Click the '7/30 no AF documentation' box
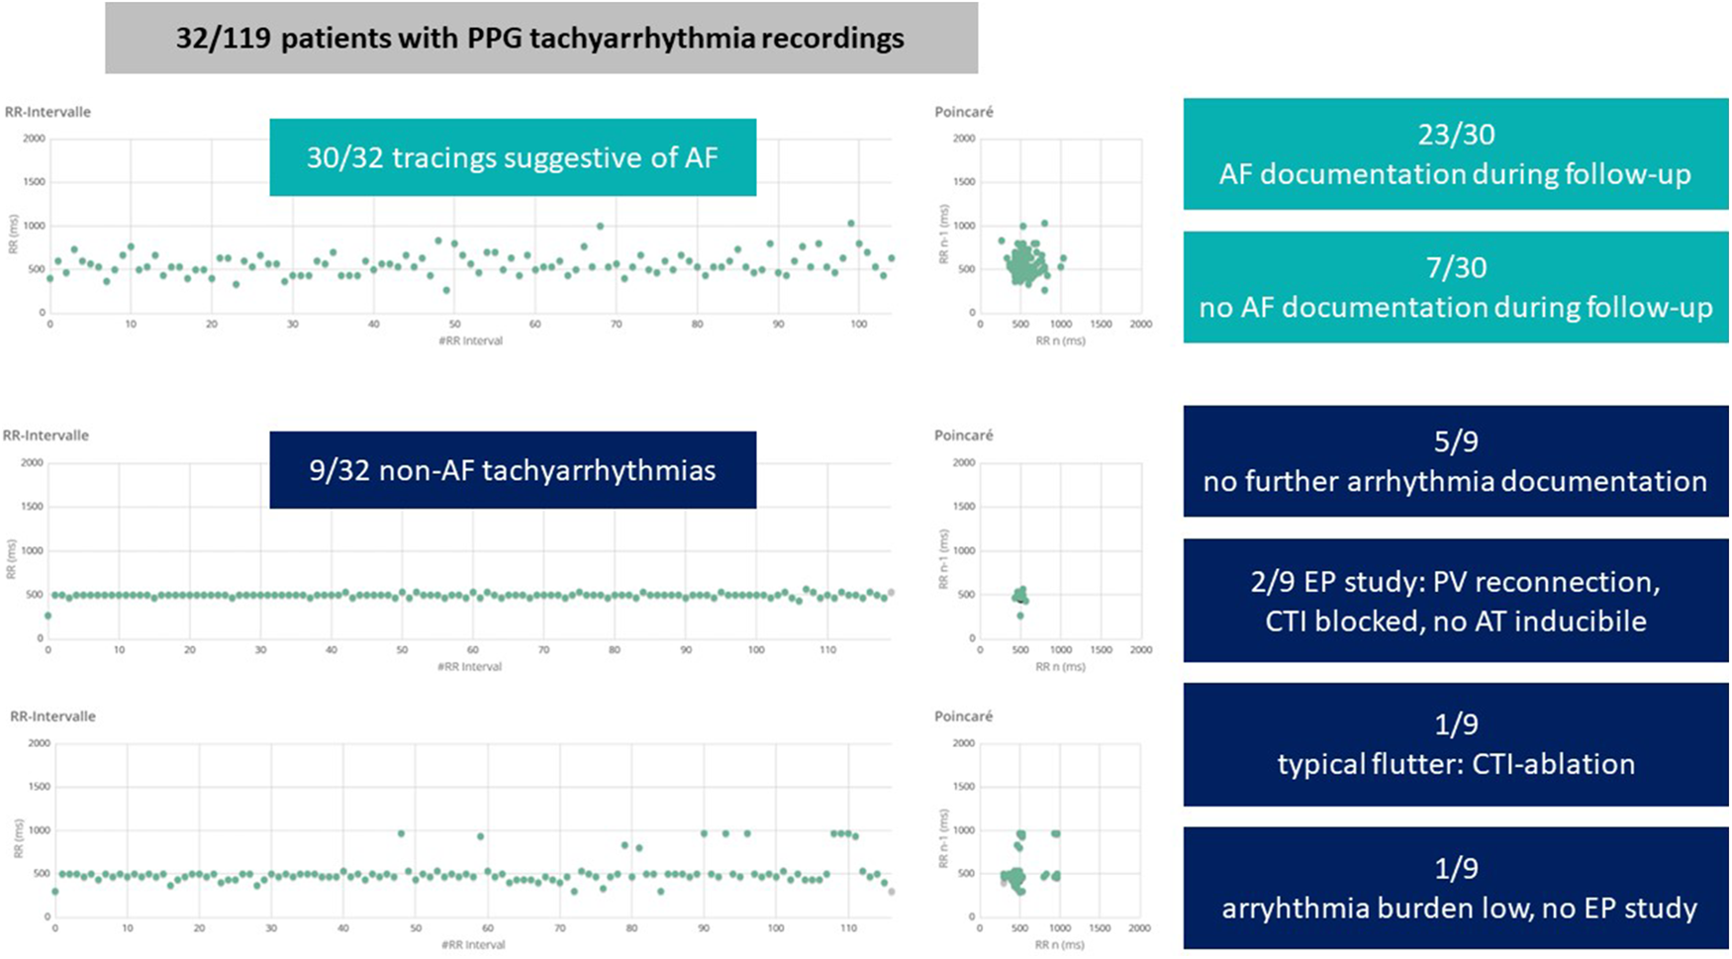 (x=1455, y=287)
